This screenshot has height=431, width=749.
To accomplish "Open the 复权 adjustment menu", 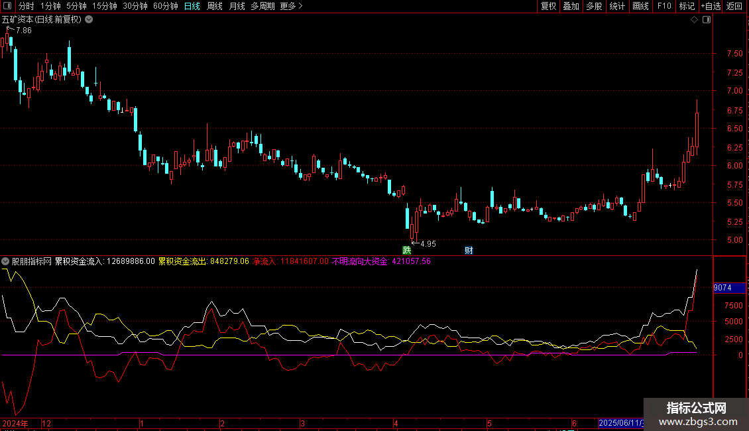I will tap(548, 6).
